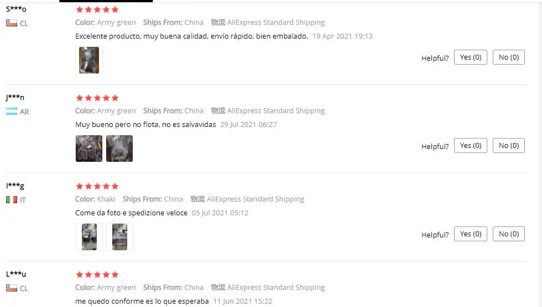Vote No on I***g's Khaki review
Viewport: 542px width, 307px height.
point(508,234)
